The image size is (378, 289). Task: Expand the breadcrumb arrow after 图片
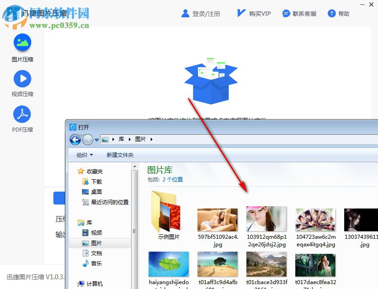coord(151,139)
